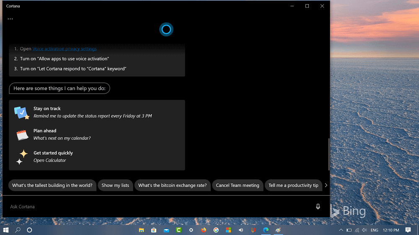Viewport: 419px width, 235px height.
Task: Click 'Here are some things I can help you do:' bubble
Action: (59, 88)
